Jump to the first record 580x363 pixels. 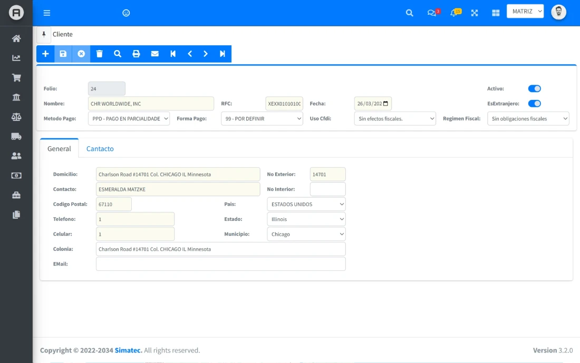173,54
